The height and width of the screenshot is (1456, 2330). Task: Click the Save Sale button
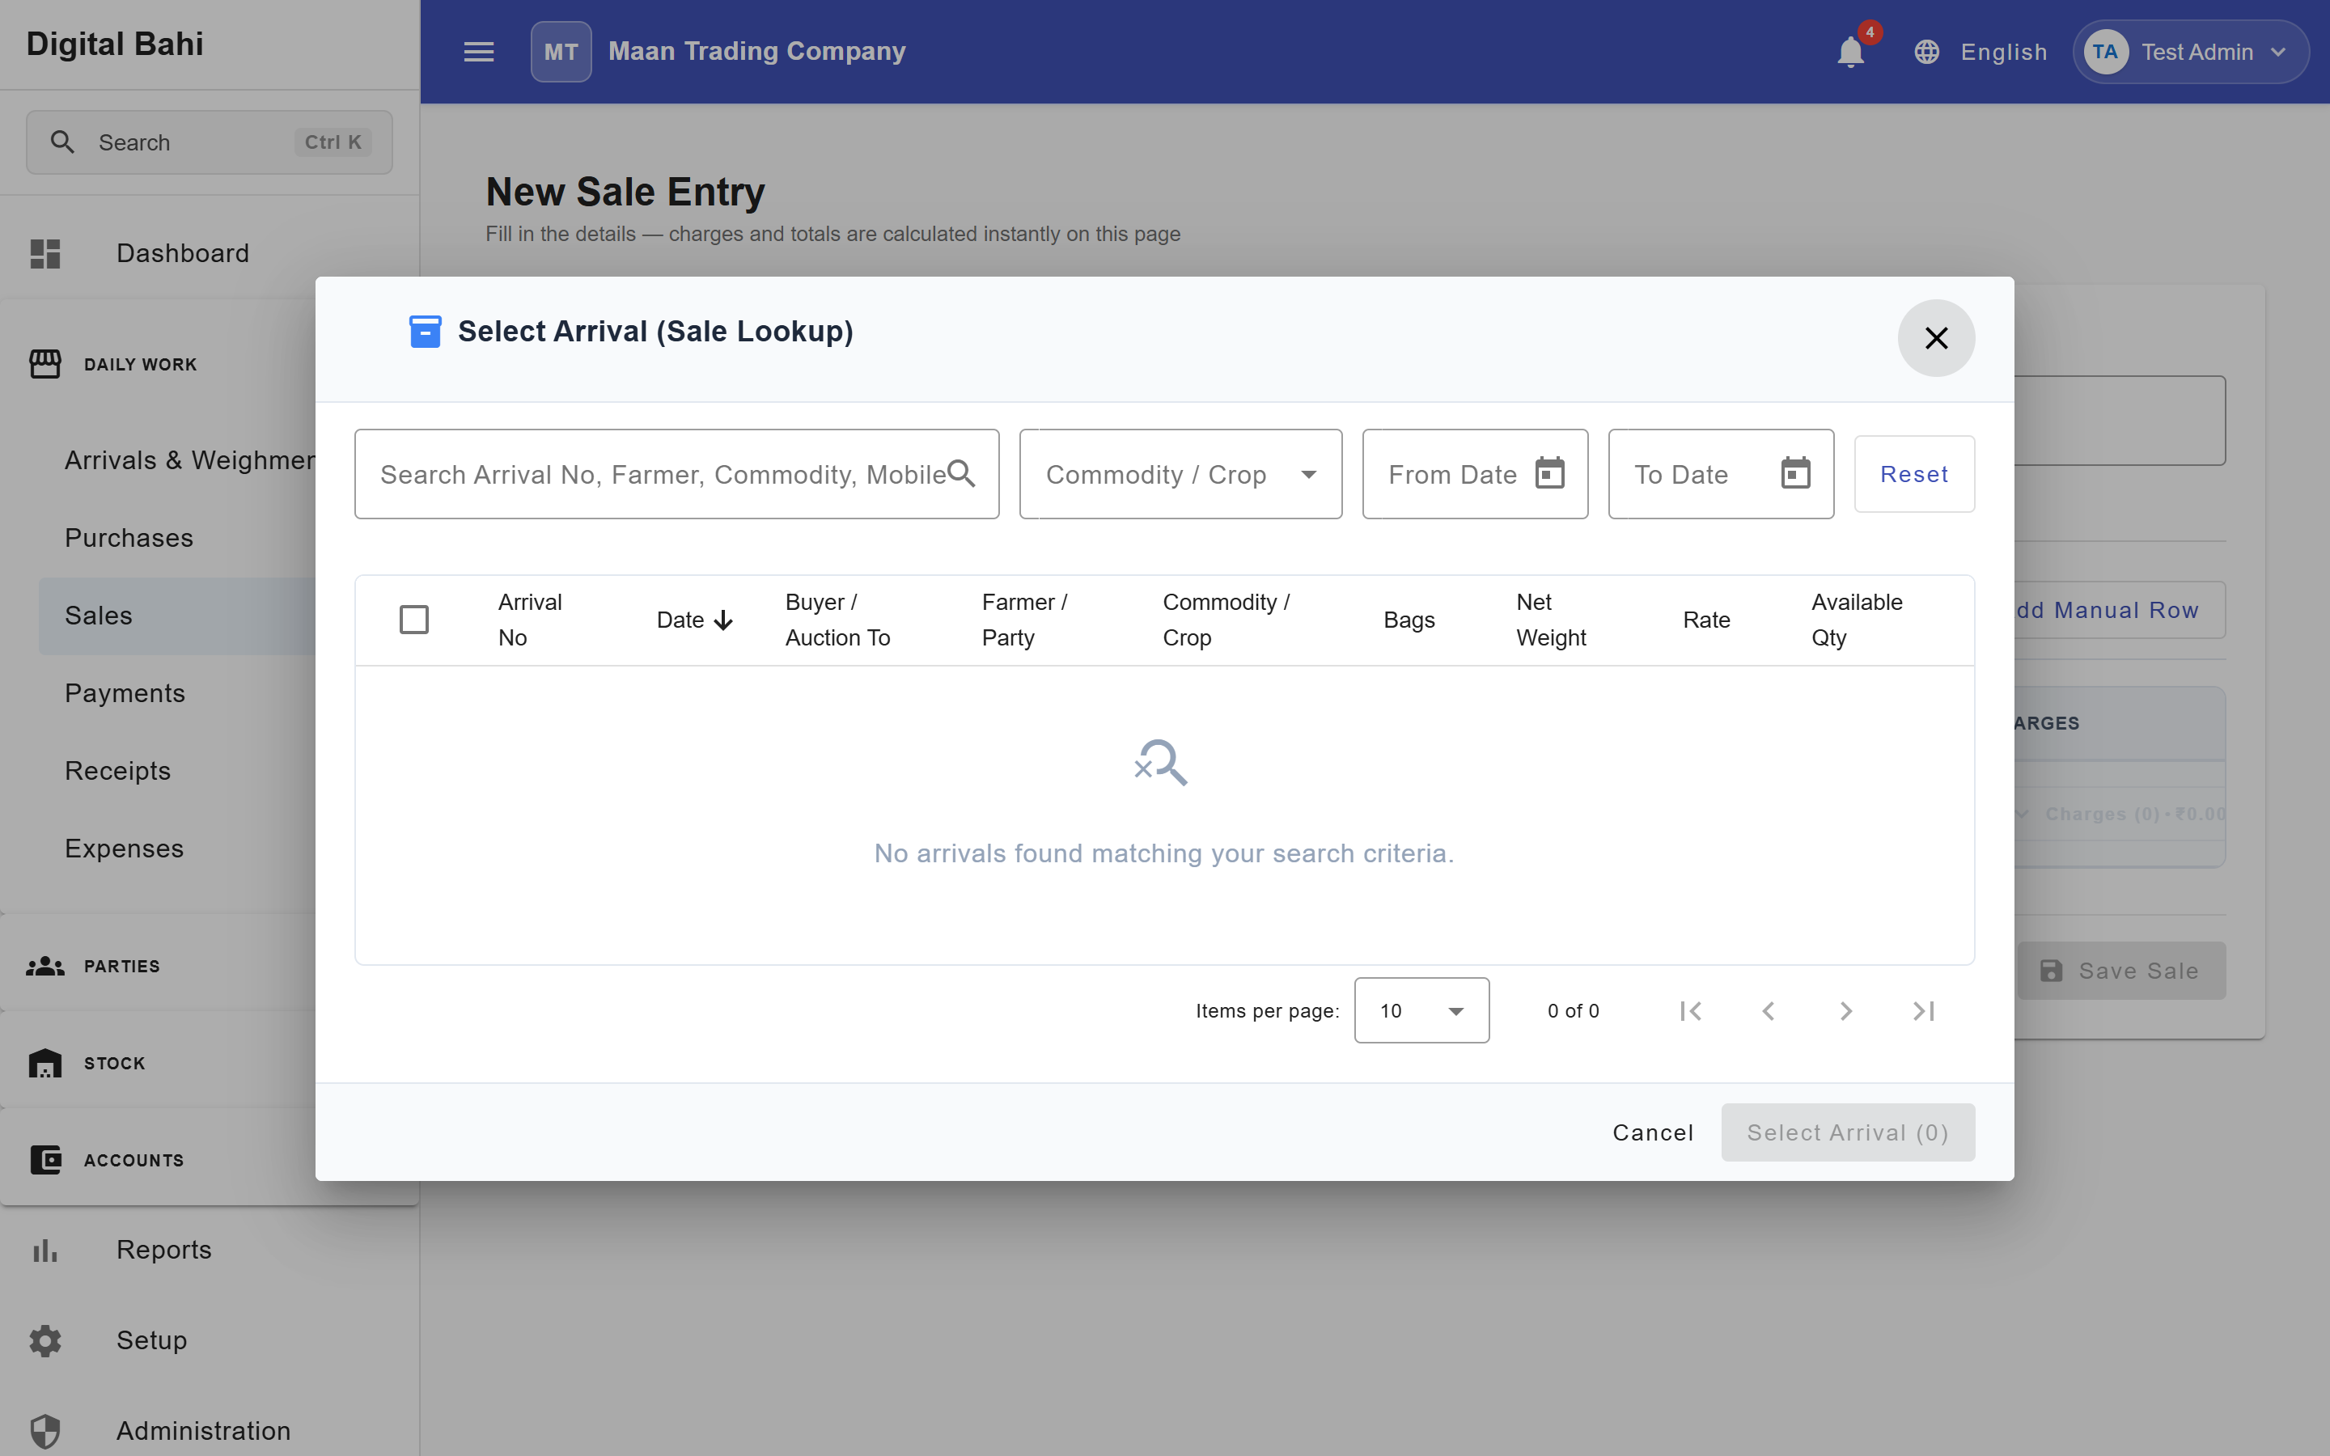[x=2122, y=971]
